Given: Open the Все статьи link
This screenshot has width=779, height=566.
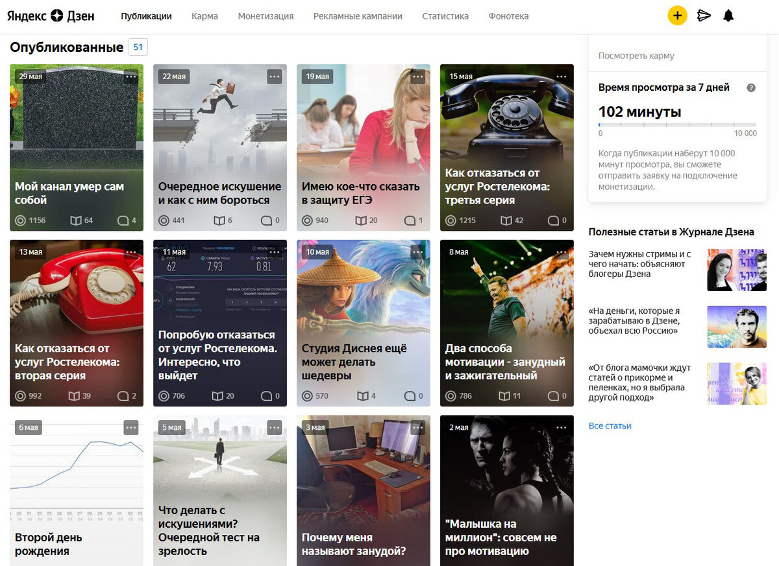Looking at the screenshot, I should 610,426.
